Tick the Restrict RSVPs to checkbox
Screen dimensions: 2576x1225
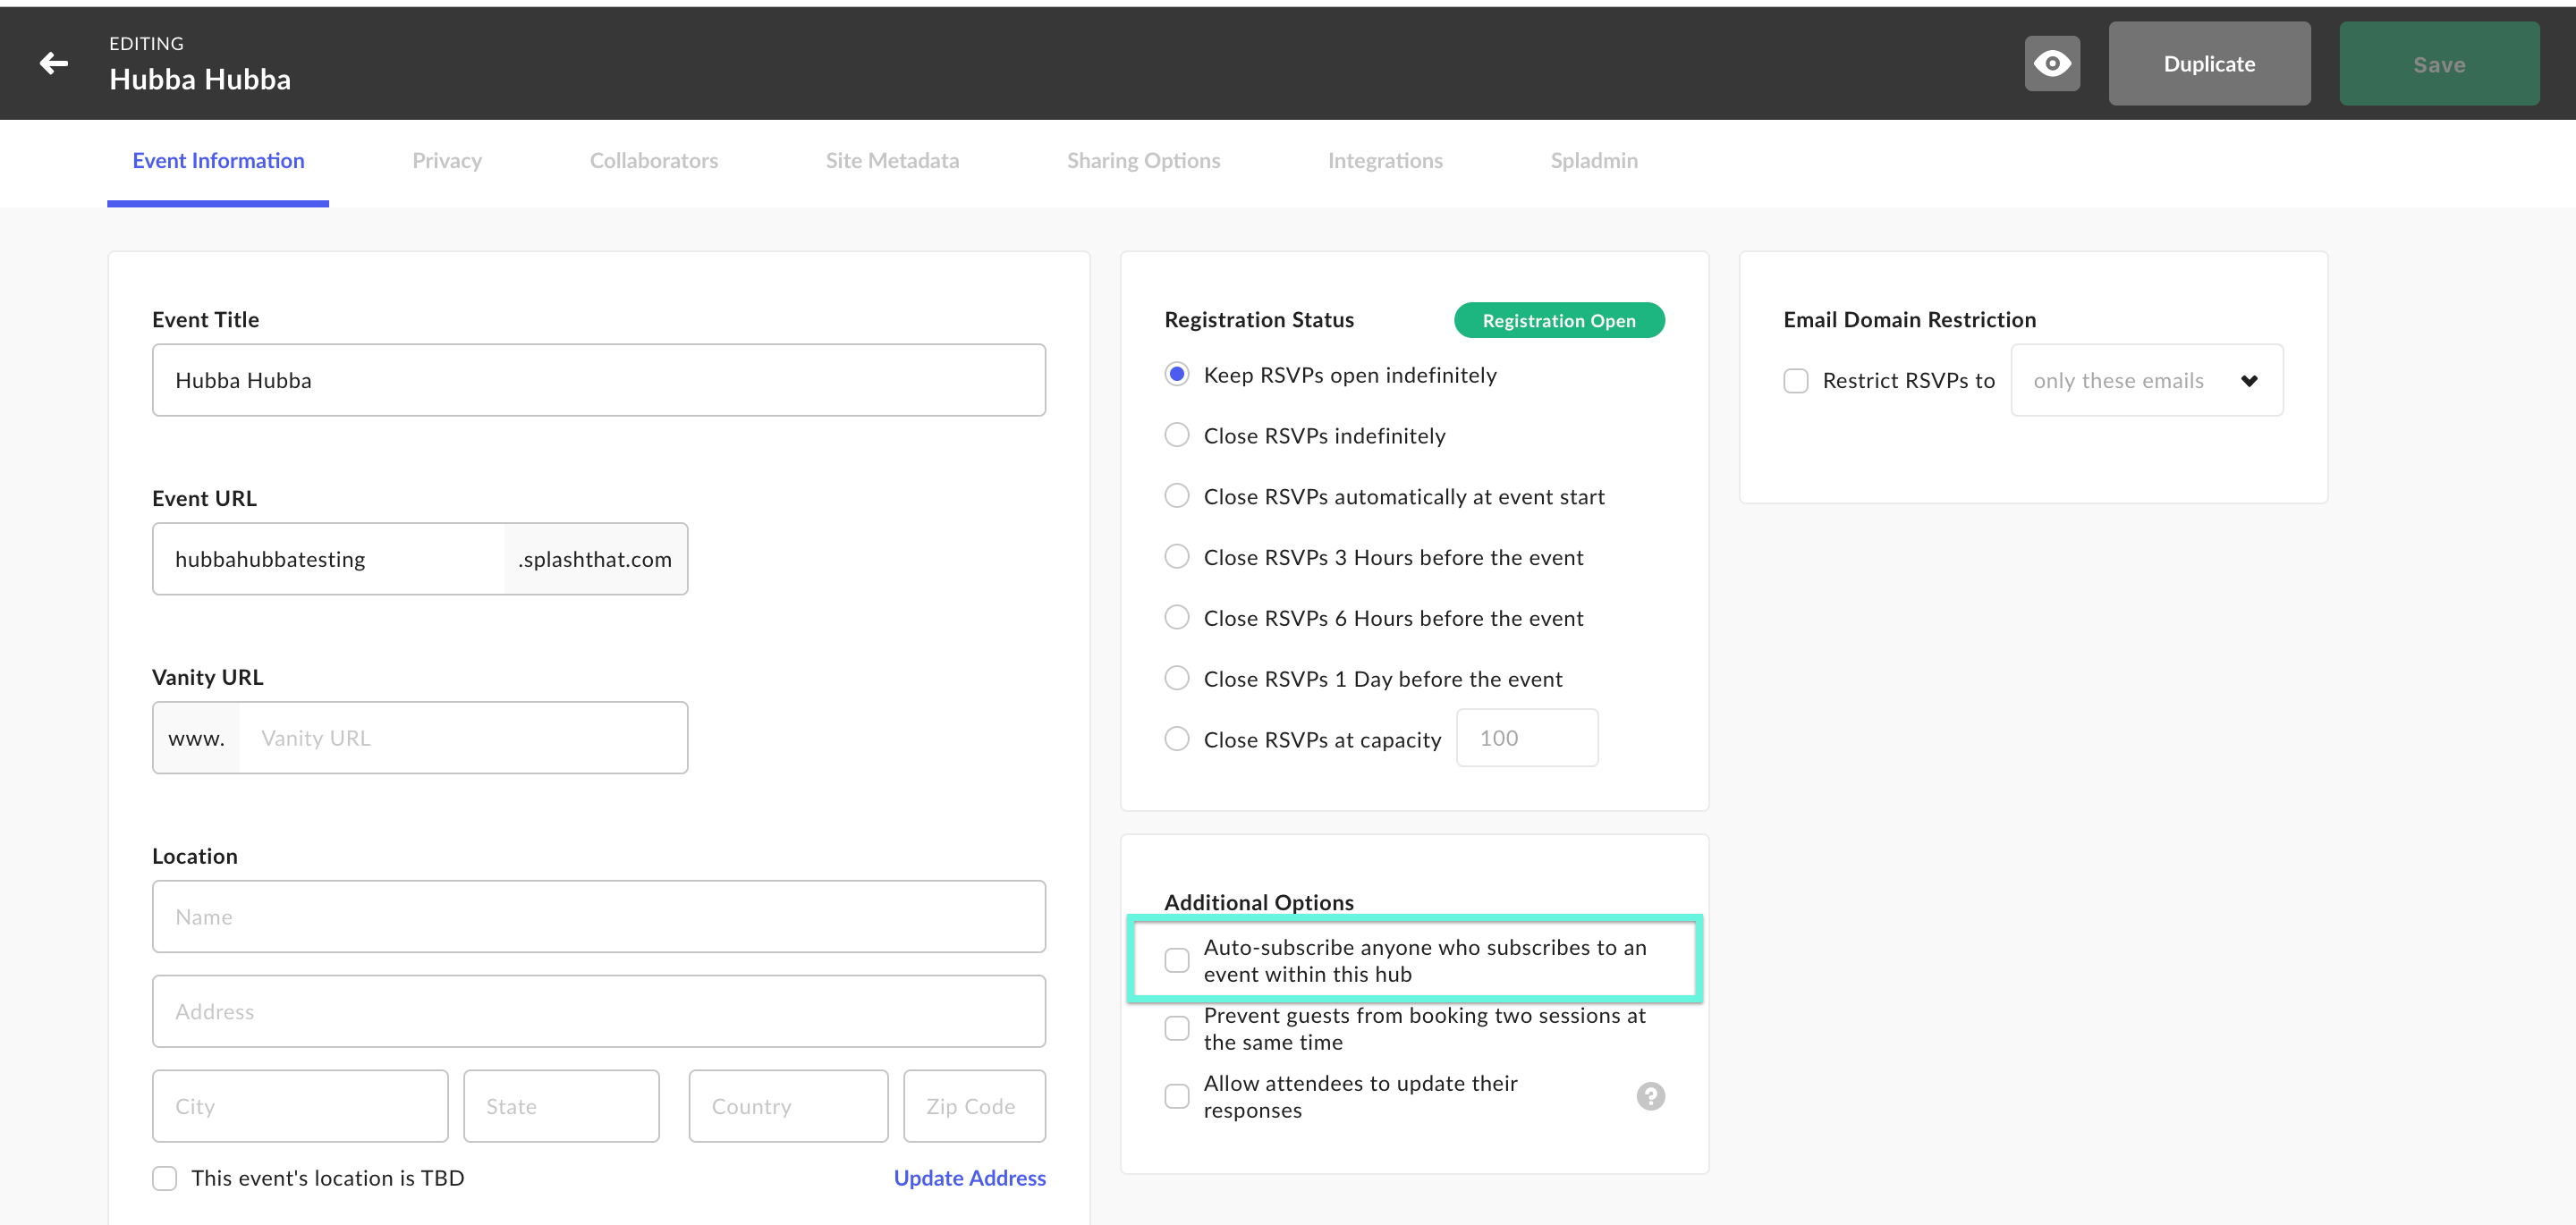[1795, 380]
